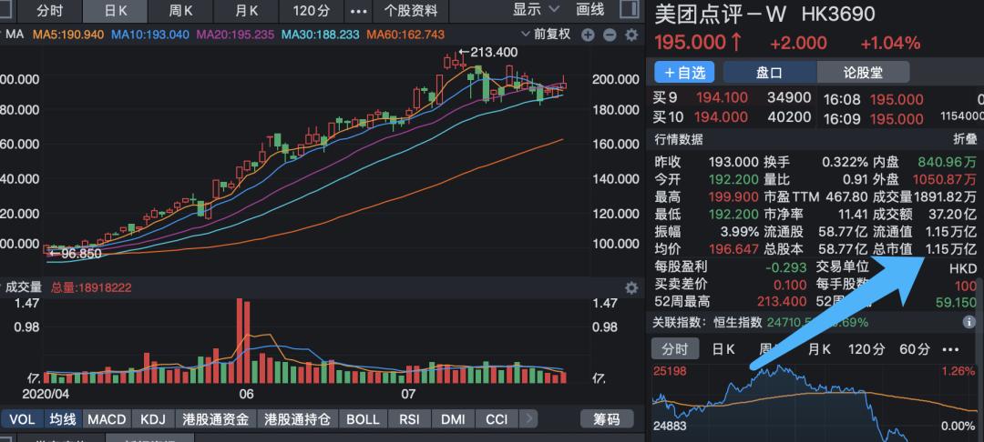This screenshot has height=442, width=984.
Task: Show the 港股通资金 indicator
Action: (x=216, y=419)
